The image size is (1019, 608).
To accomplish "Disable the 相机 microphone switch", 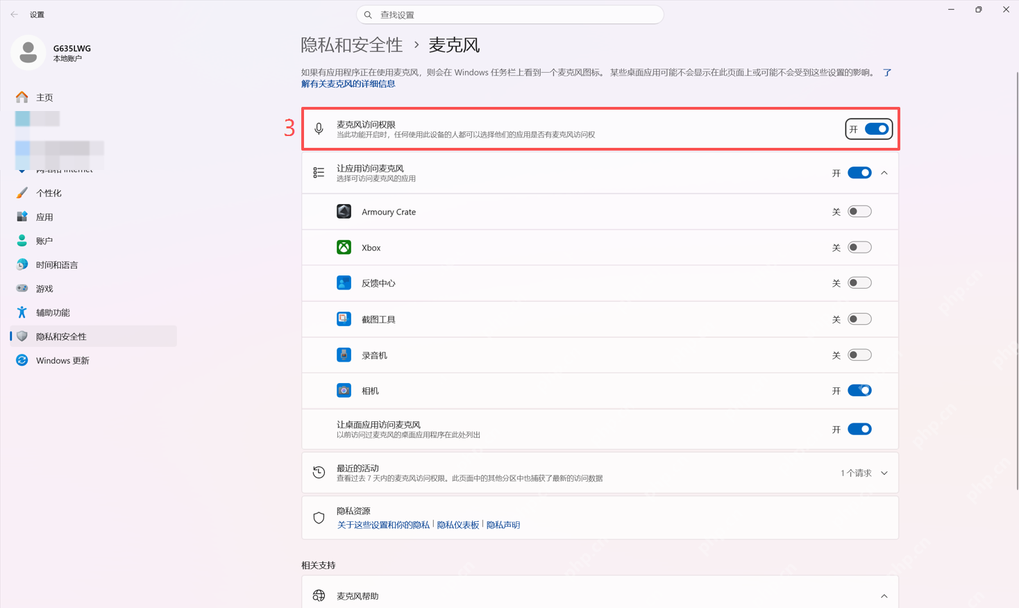I will pos(859,390).
